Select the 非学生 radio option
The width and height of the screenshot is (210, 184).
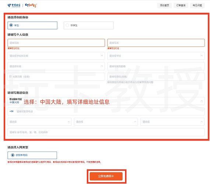pyautogui.click(x=89, y=25)
